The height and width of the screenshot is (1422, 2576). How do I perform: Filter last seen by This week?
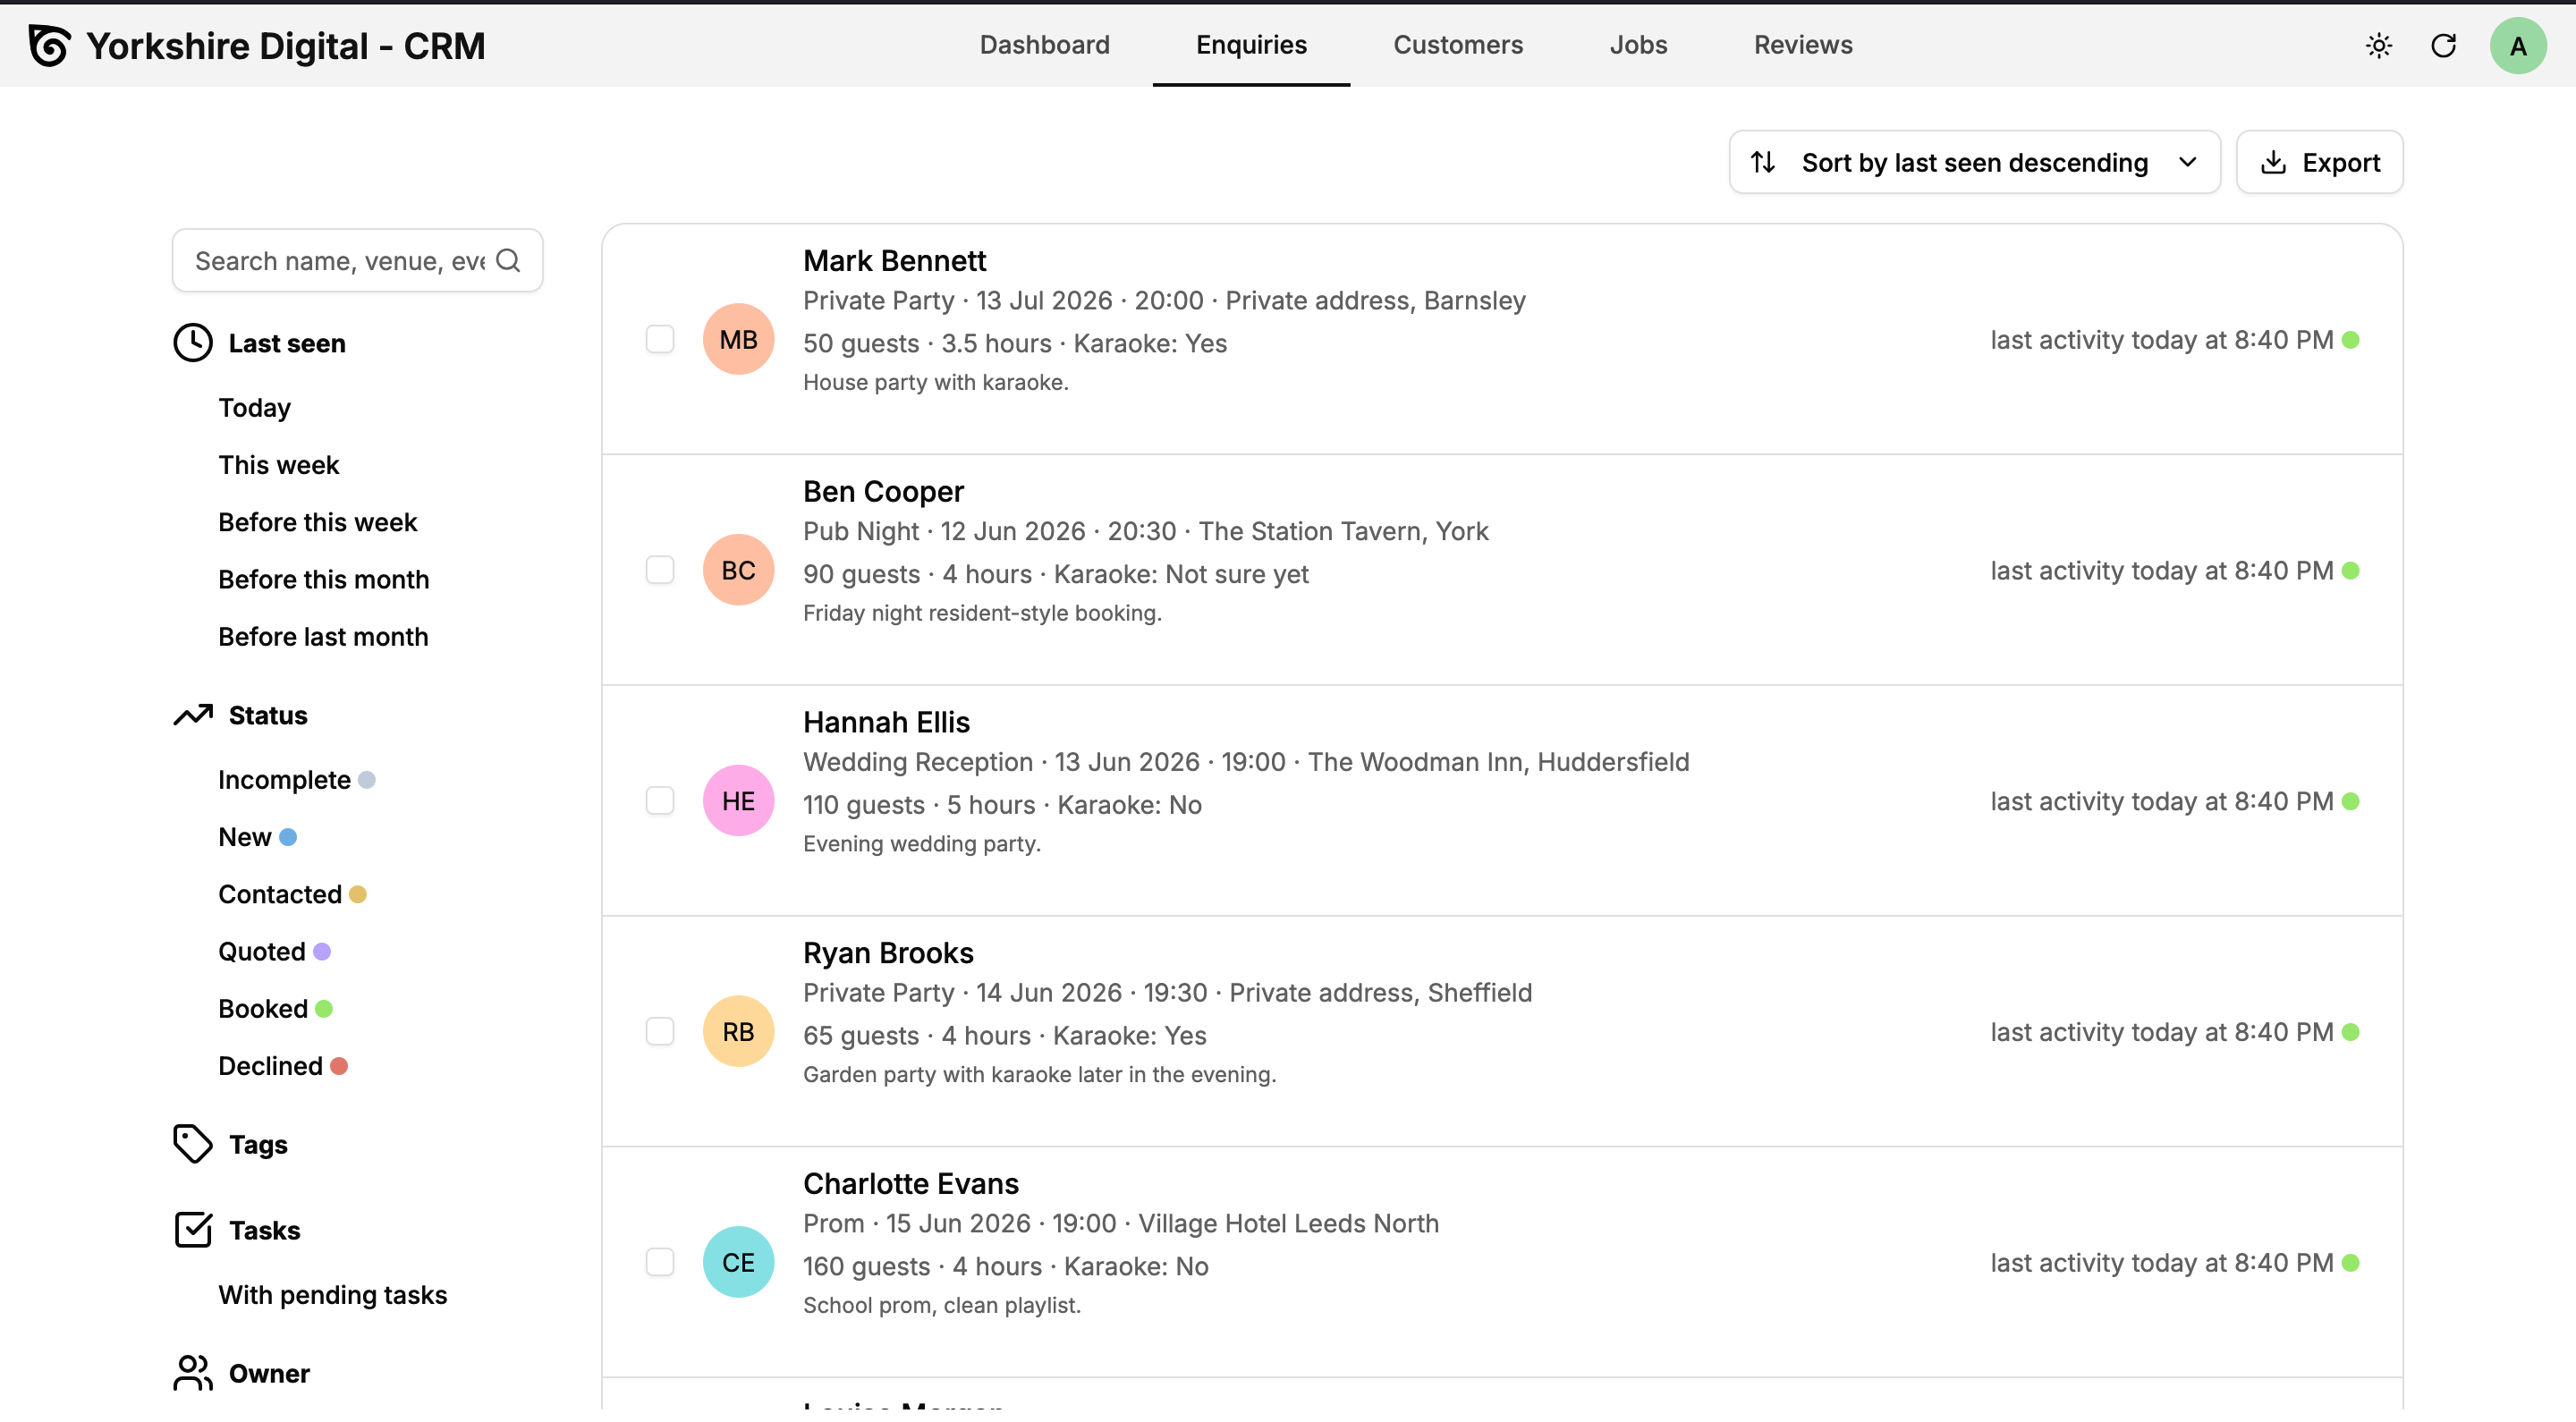[279, 465]
